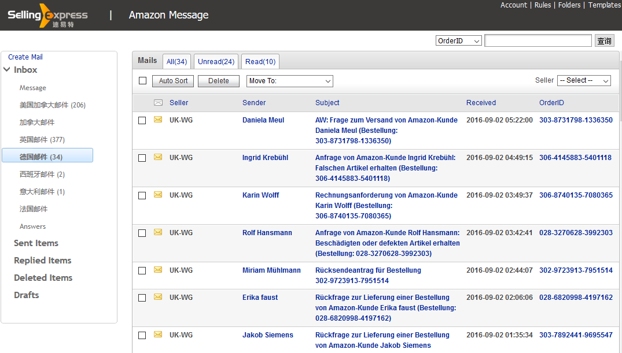Click the envelope icon beside Ingrid Krebühl's message
The height and width of the screenshot is (353, 622).
(x=158, y=158)
